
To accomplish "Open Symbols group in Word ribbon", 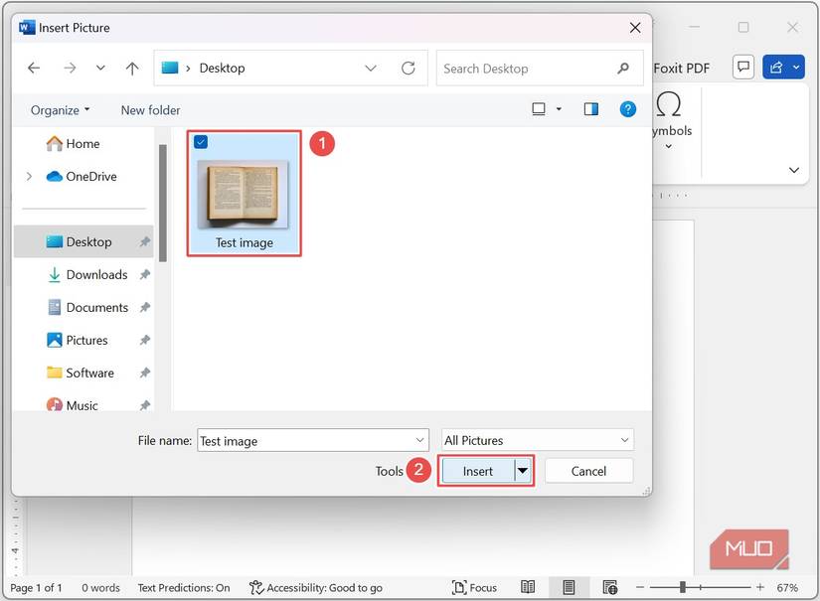I will 672,121.
